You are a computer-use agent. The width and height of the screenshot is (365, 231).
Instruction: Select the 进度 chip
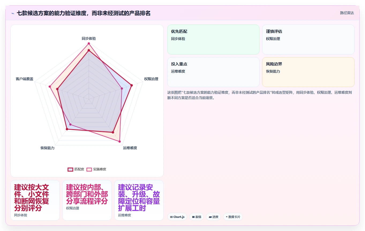tap(213, 217)
